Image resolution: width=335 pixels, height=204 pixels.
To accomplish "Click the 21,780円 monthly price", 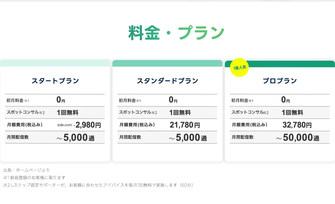I will pyautogui.click(x=185, y=125).
